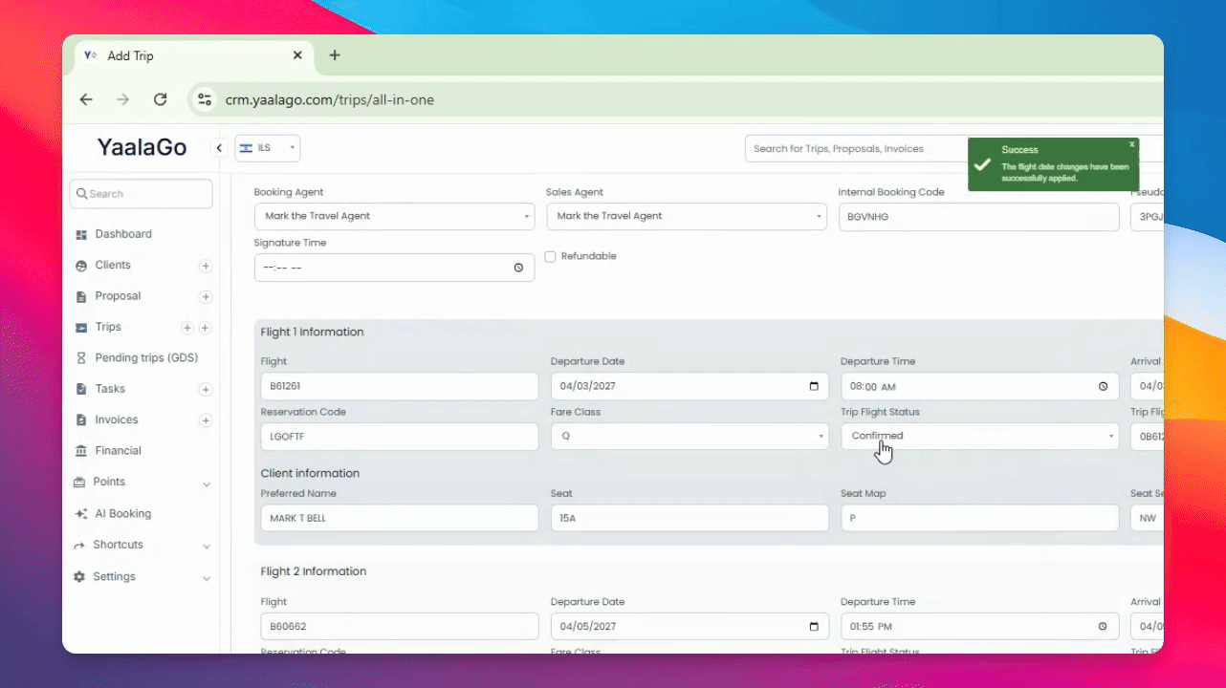Open clock picker for Signature Time
The width and height of the screenshot is (1226, 688).
[518, 268]
